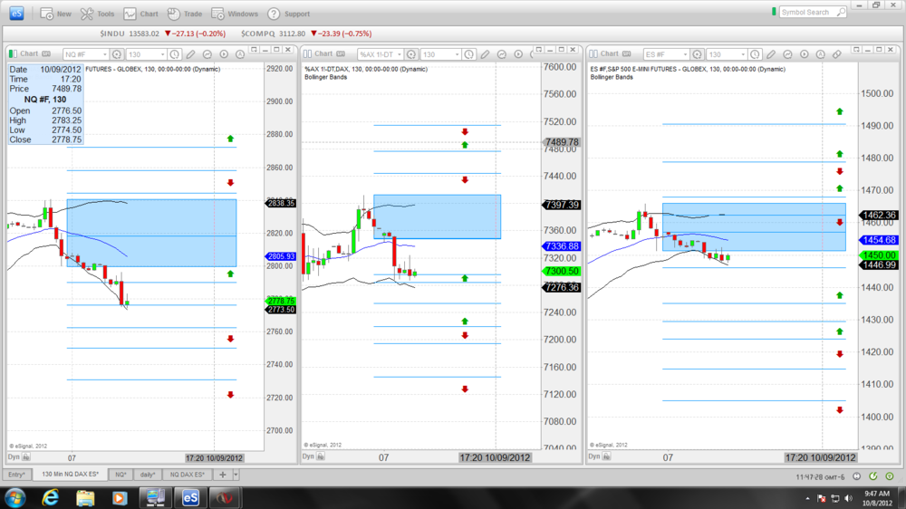Open the Chart menu in main toolbar
Viewport: 906px width, 509px height.
click(141, 14)
